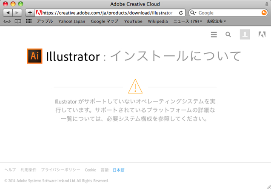
Task: Go back with the browser back arrow
Action: 8,13
